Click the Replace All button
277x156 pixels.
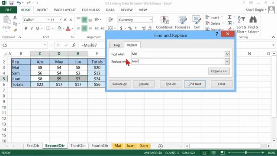[119, 84]
